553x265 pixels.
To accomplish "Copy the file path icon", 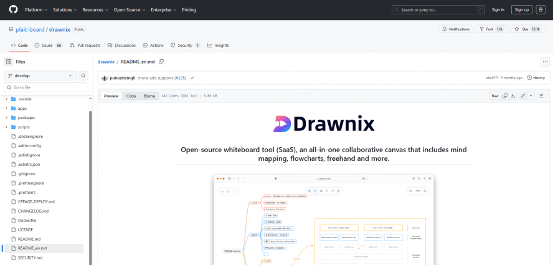I will [x=161, y=62].
